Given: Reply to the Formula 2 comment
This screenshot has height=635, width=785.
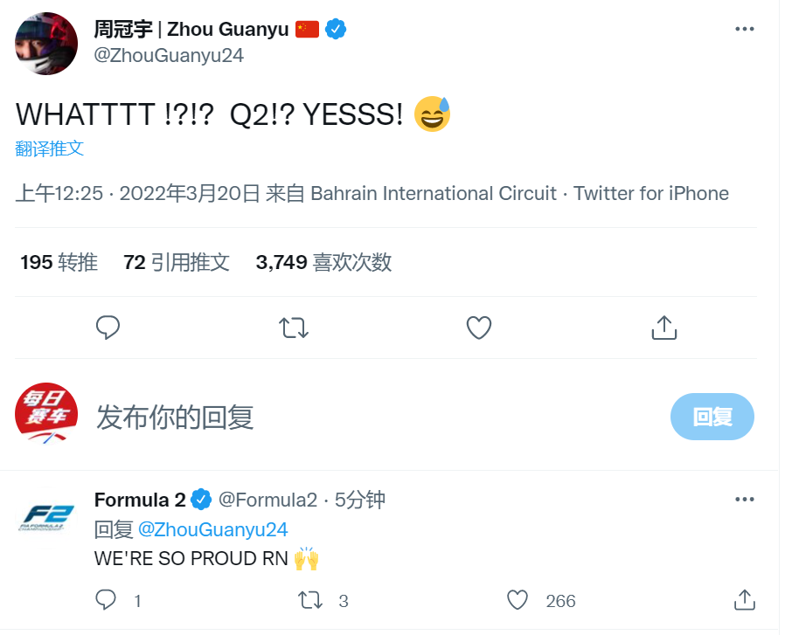Looking at the screenshot, I should 107,600.
